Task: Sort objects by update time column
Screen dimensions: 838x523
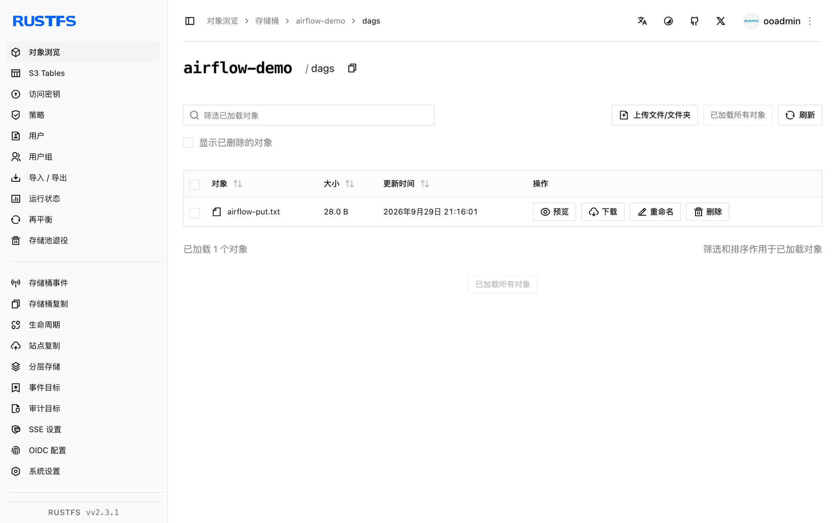Action: click(425, 184)
